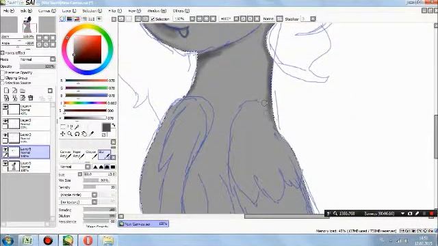
Task: Open the Edit menu
Action: click(26, 11)
